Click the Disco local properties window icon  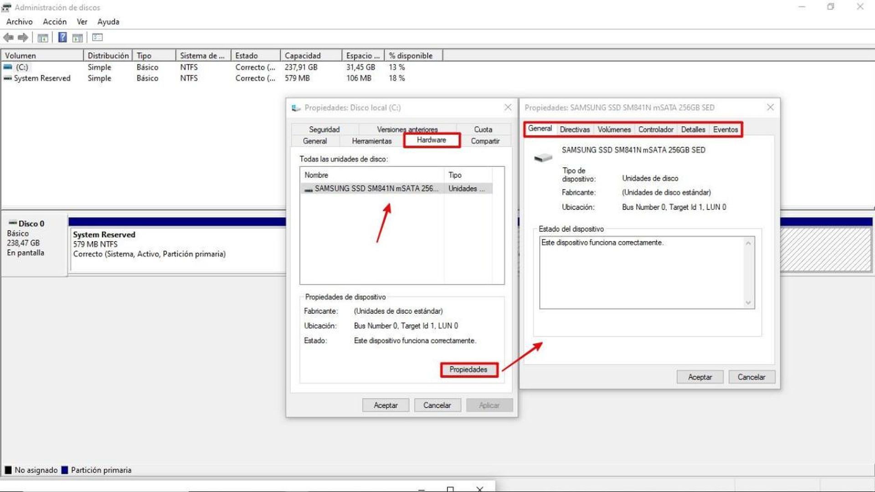click(x=296, y=108)
